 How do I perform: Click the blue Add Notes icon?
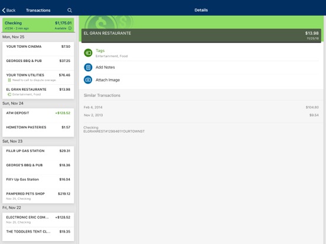(88, 67)
